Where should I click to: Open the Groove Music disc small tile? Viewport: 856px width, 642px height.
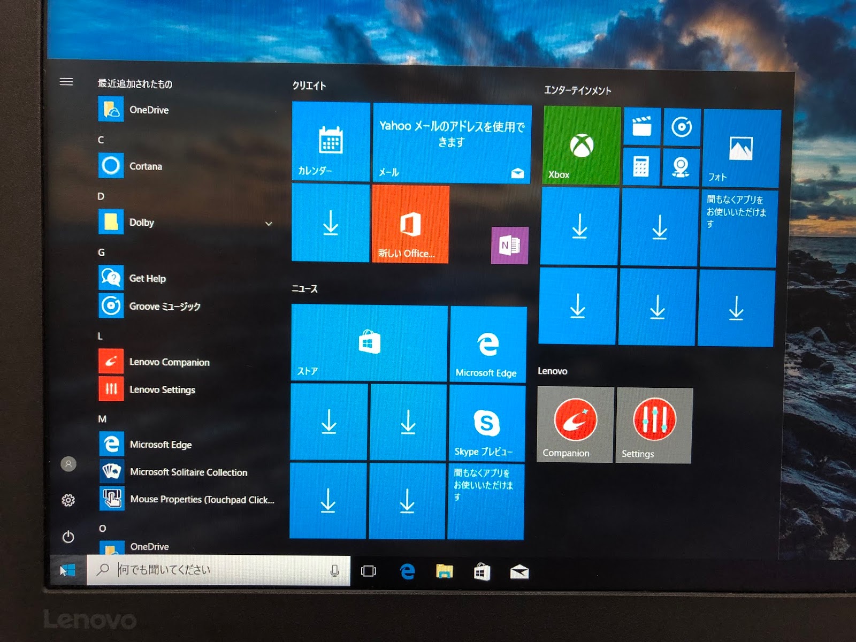pos(682,127)
